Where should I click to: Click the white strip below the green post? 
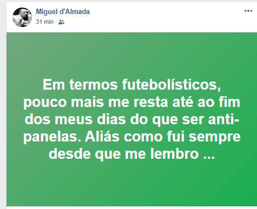(x=132, y=207)
